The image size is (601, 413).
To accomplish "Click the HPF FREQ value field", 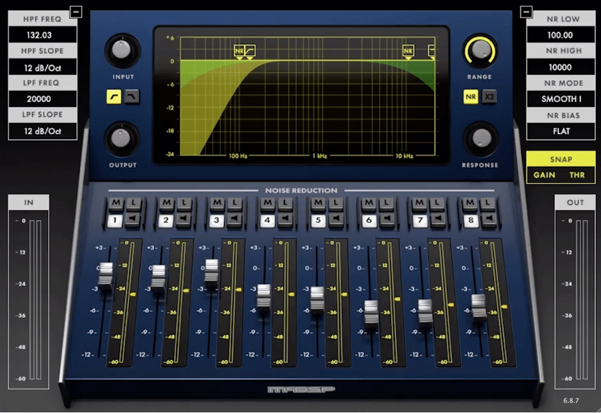I will (x=42, y=35).
